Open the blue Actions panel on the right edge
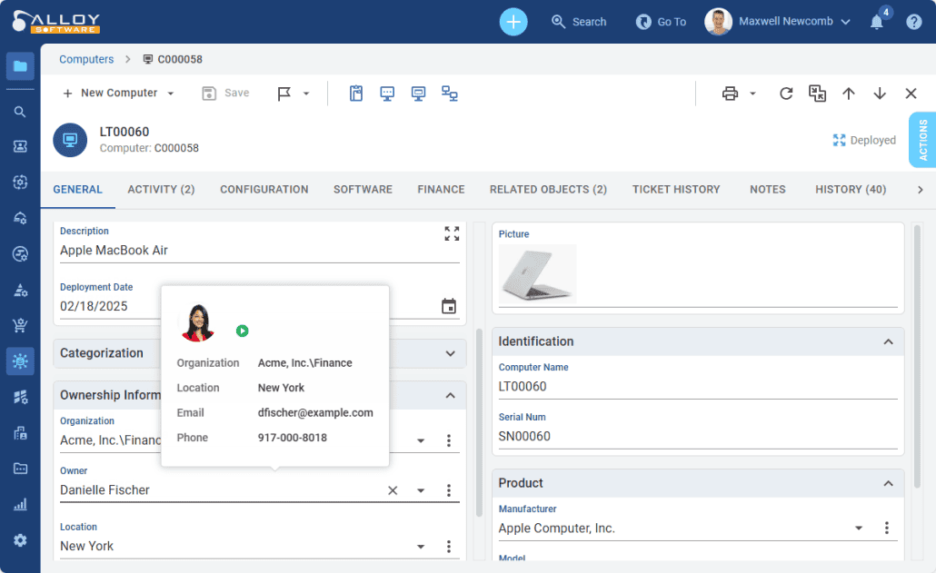The width and height of the screenshot is (936, 573). (x=924, y=141)
